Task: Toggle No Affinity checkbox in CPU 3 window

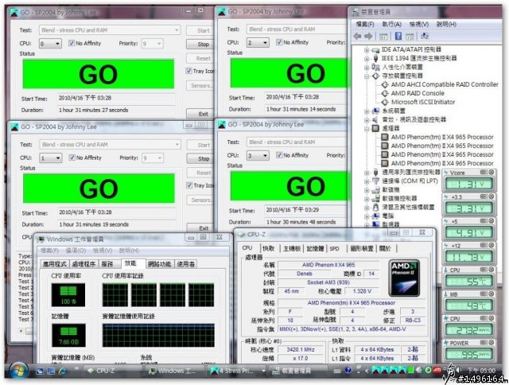Action: coord(279,155)
